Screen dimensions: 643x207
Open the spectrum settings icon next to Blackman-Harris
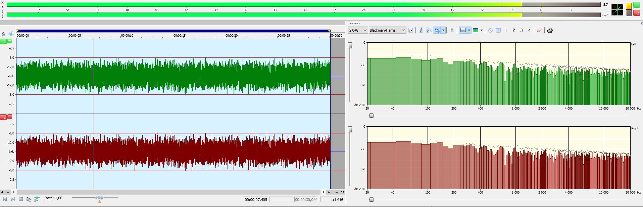point(410,30)
